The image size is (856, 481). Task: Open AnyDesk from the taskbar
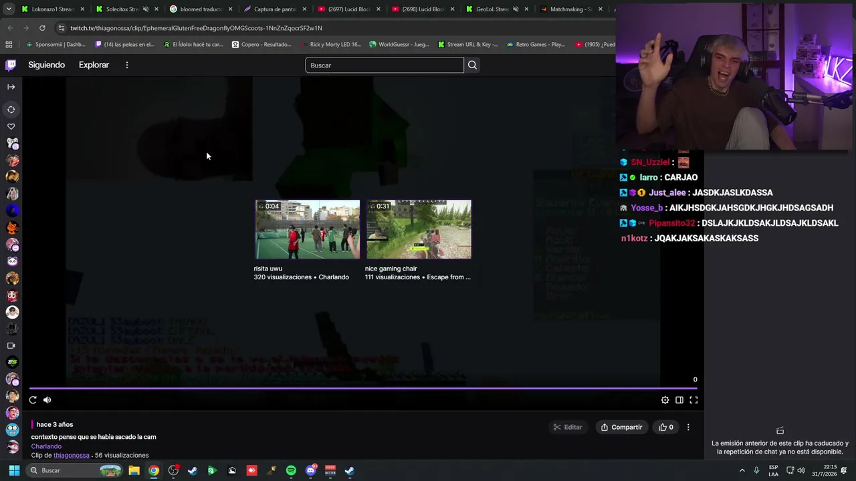[251, 470]
